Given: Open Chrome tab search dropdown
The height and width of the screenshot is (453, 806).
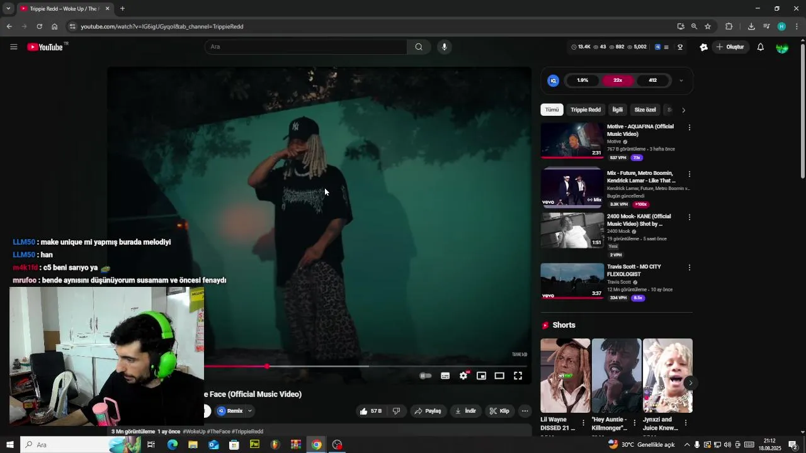Looking at the screenshot, I should [8, 9].
